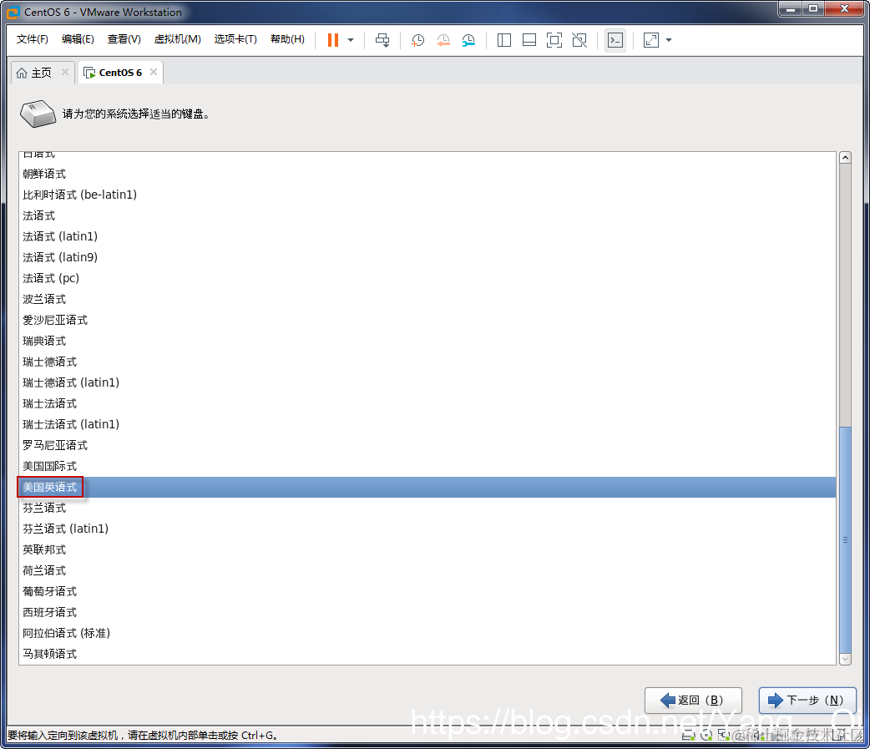Select 荷兰语式 keyboard layout
The width and height of the screenshot is (870, 749).
click(x=427, y=571)
